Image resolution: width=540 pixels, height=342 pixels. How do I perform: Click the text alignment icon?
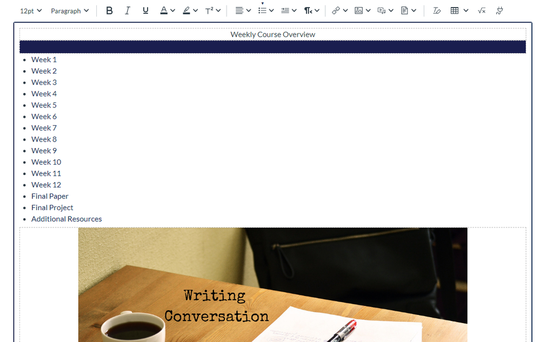[x=239, y=11]
